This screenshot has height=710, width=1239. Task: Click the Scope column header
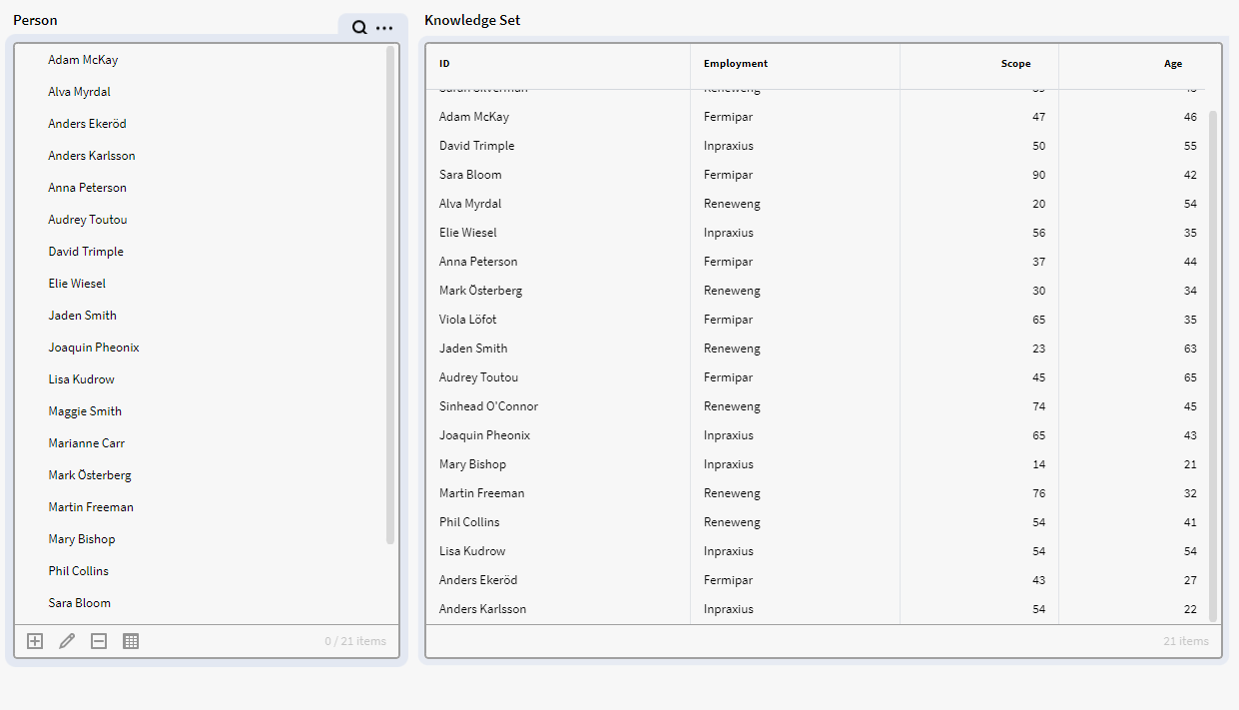coord(1015,64)
